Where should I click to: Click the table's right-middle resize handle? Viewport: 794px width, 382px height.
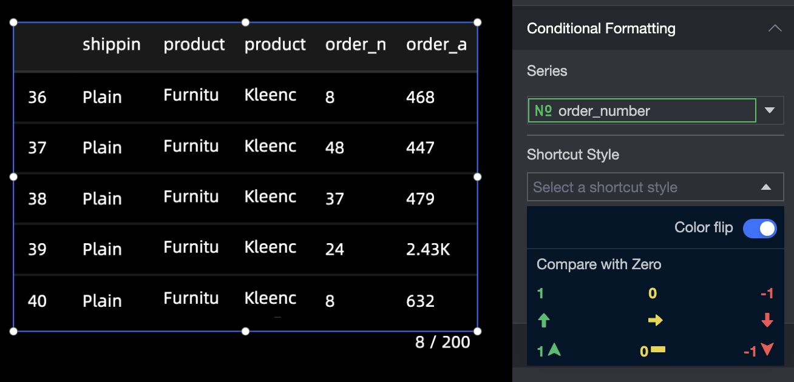(x=477, y=177)
